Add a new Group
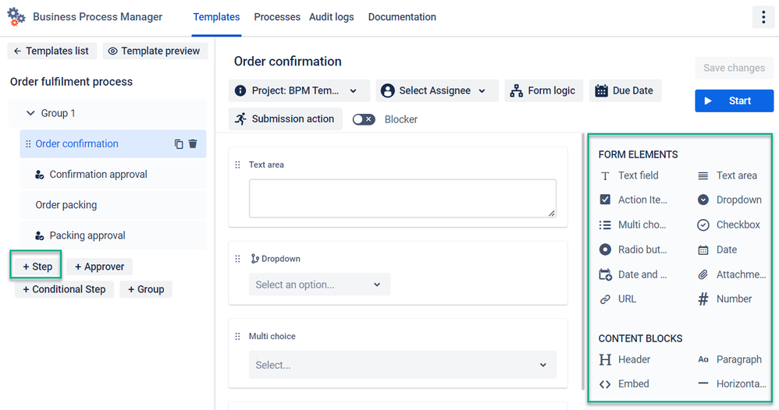The width and height of the screenshot is (779, 410). click(x=146, y=289)
